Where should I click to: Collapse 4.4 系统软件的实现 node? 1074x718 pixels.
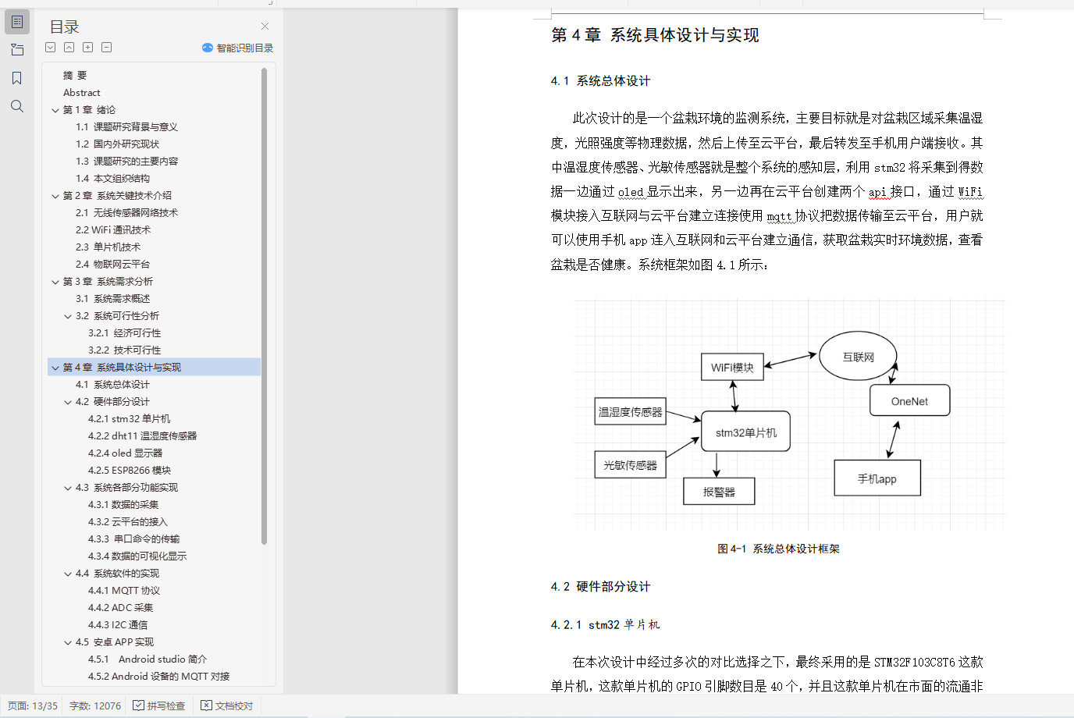68,574
